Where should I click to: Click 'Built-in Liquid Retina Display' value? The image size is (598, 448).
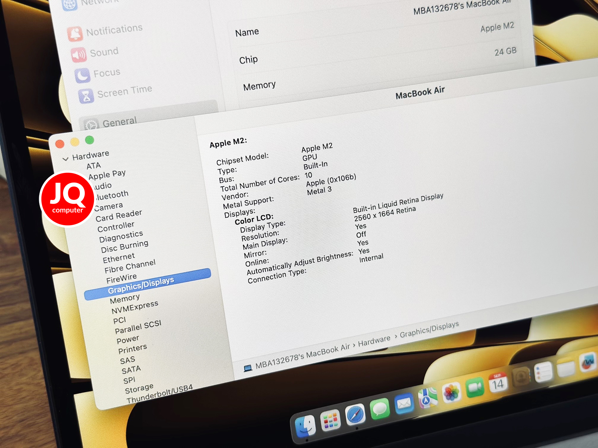(x=398, y=202)
